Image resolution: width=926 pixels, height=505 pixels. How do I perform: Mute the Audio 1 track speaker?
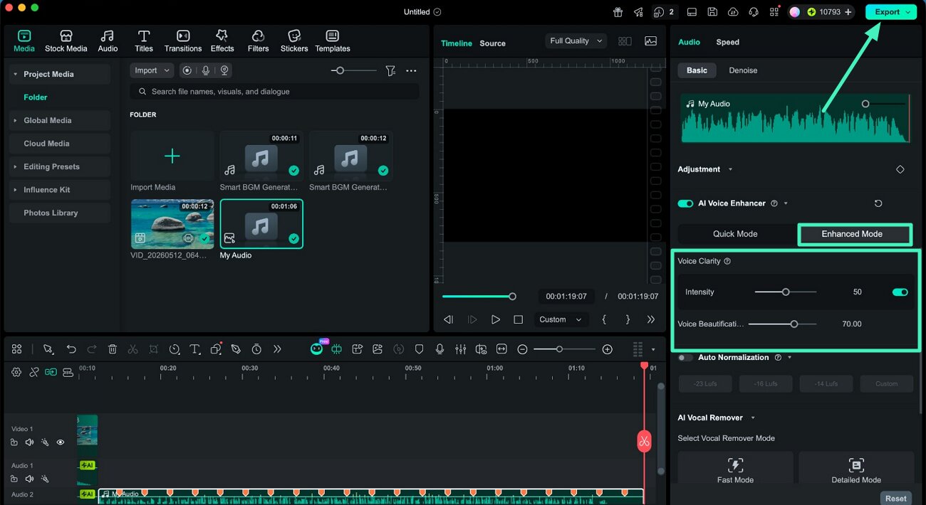coord(29,479)
